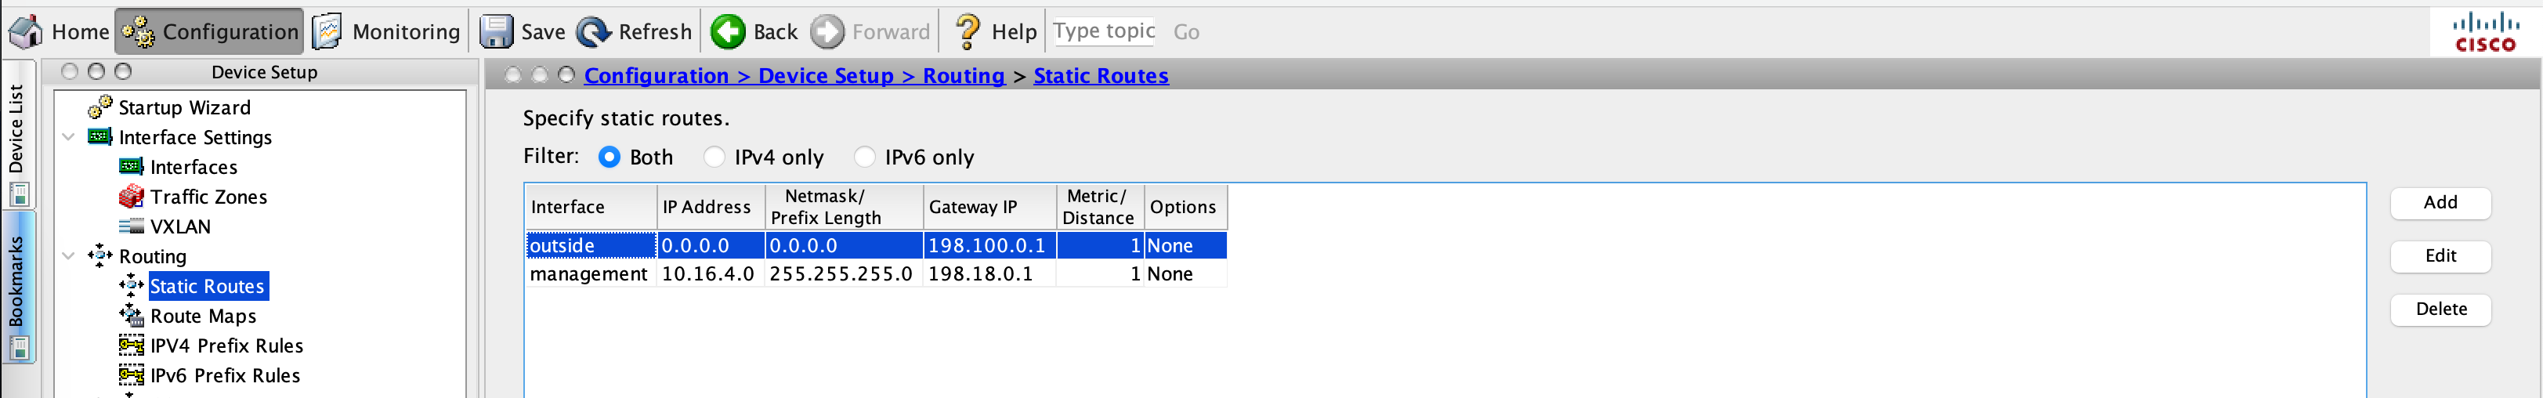The image size is (2543, 398).
Task: Click the Add static route button
Action: click(2440, 202)
